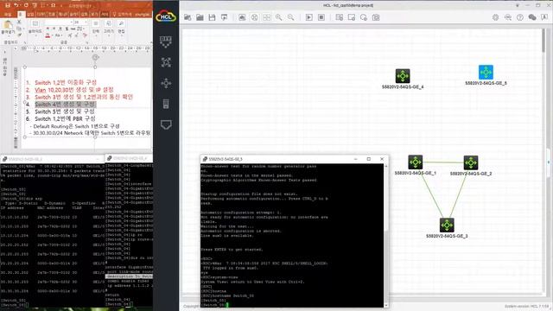Click slide text 'Switch 1,2번 이중화 구성'
Screen dimensions: 553x311
point(66,83)
